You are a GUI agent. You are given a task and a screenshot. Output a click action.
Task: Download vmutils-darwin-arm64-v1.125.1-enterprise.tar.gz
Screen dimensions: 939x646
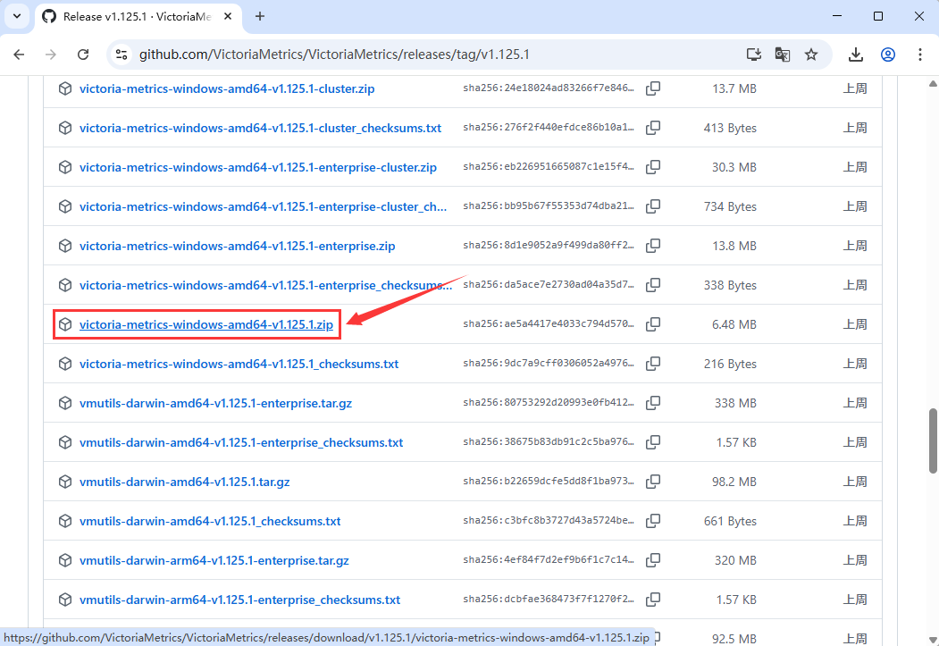pyautogui.click(x=214, y=561)
